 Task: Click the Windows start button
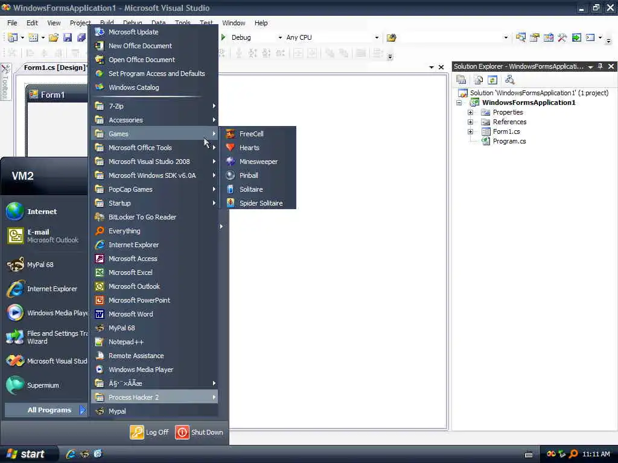click(x=28, y=454)
